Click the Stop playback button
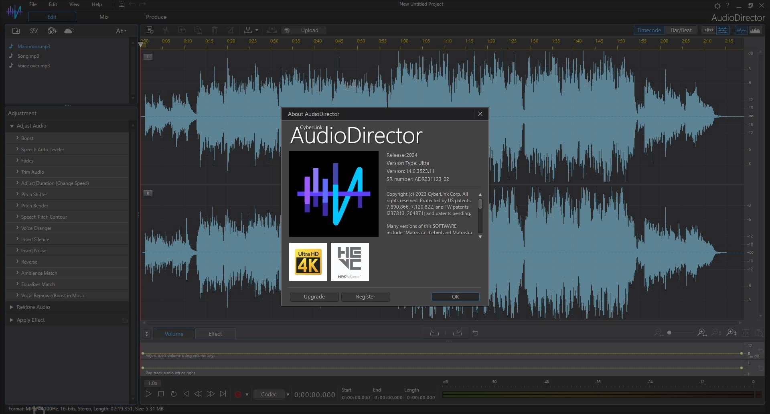Viewport: 770px width, 414px height. pos(161,394)
